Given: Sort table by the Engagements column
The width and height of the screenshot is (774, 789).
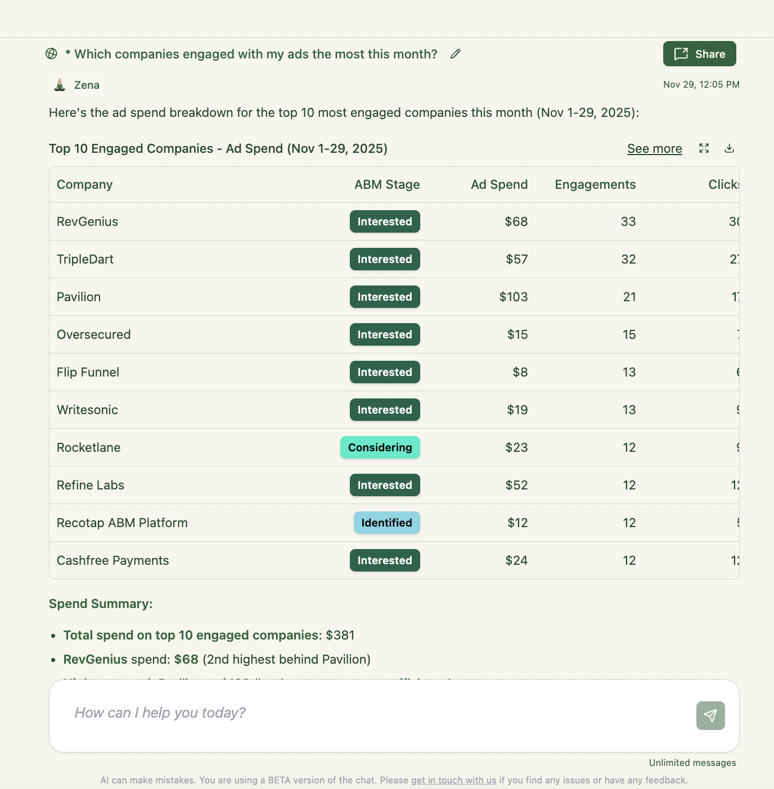Looking at the screenshot, I should (595, 184).
